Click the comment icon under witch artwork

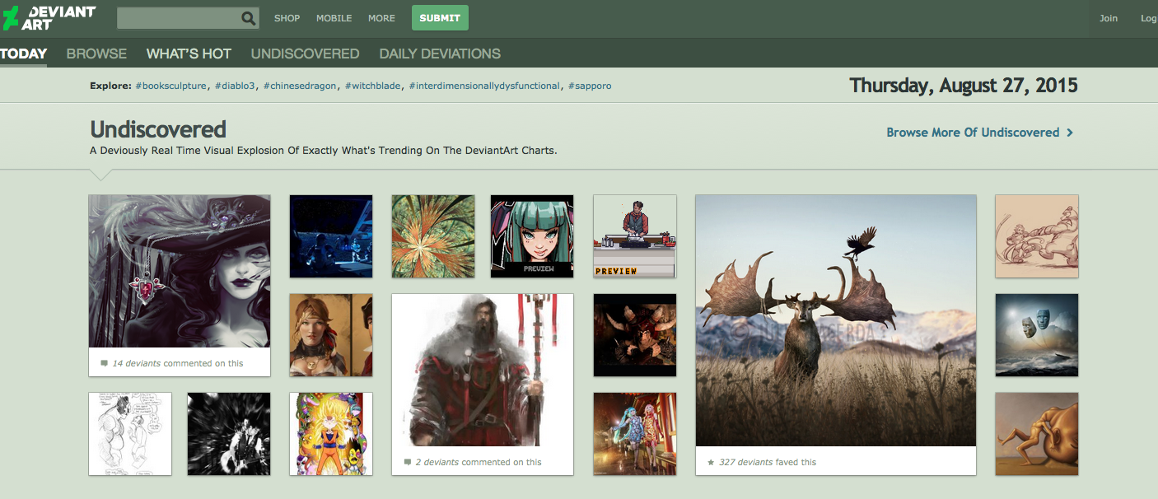[104, 363]
